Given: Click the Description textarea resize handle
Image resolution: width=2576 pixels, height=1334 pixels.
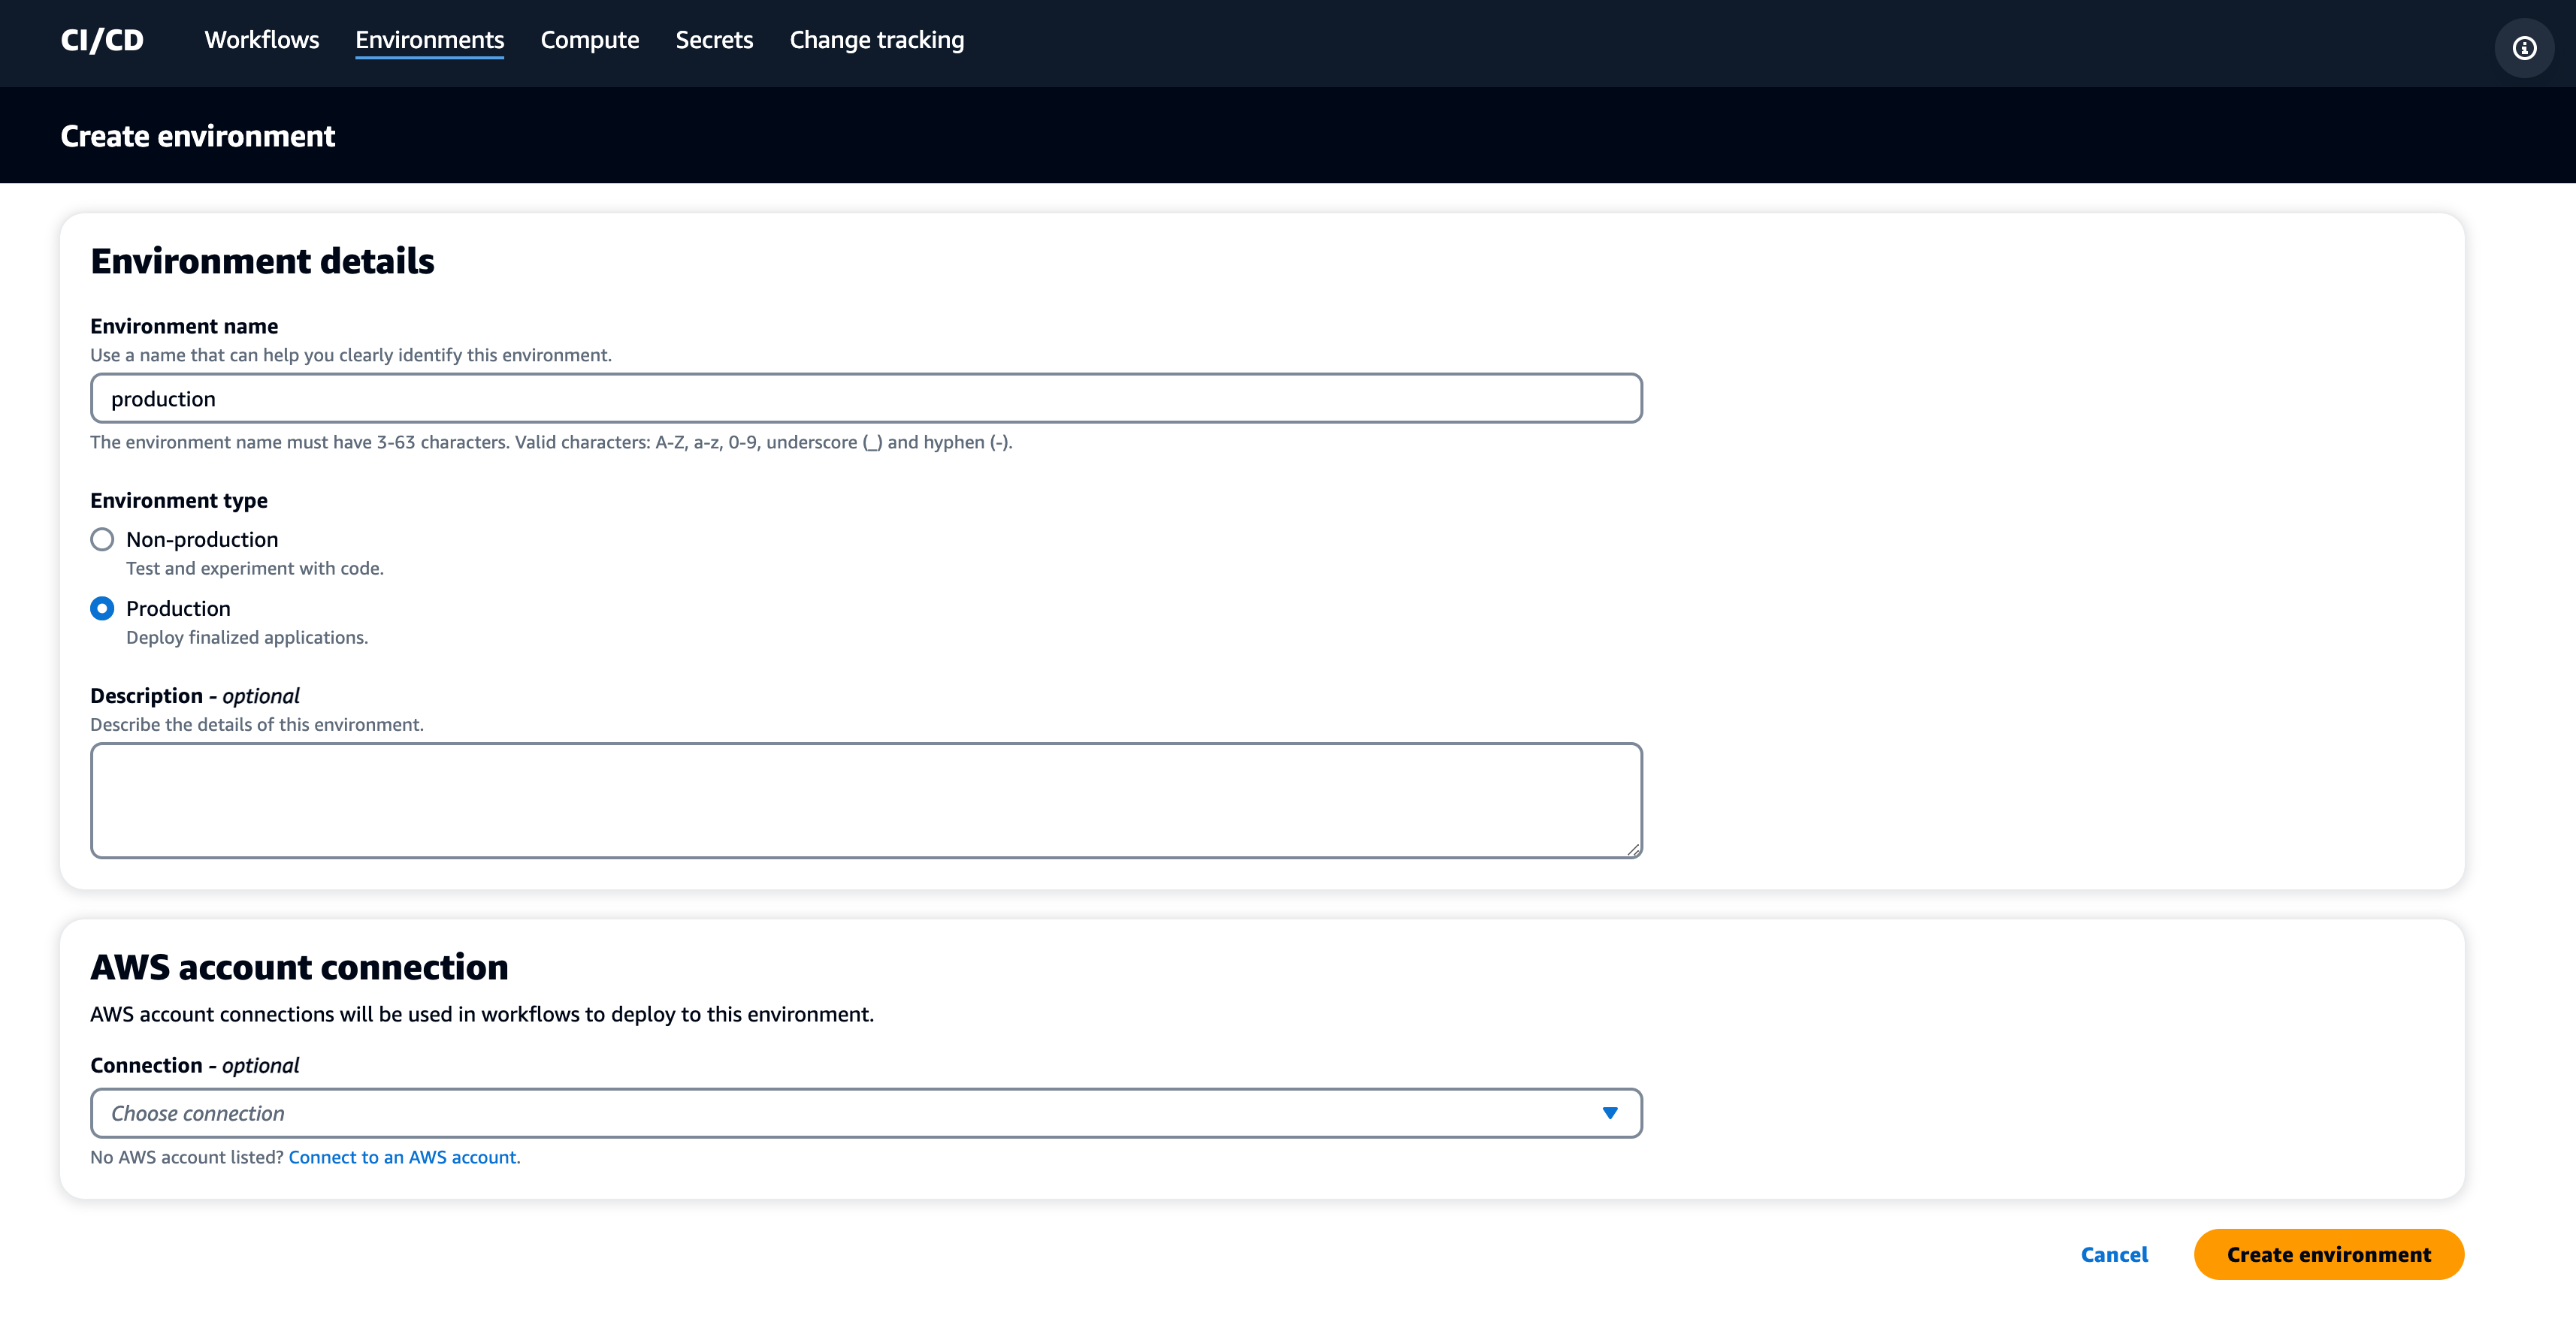Looking at the screenshot, I should point(1632,850).
